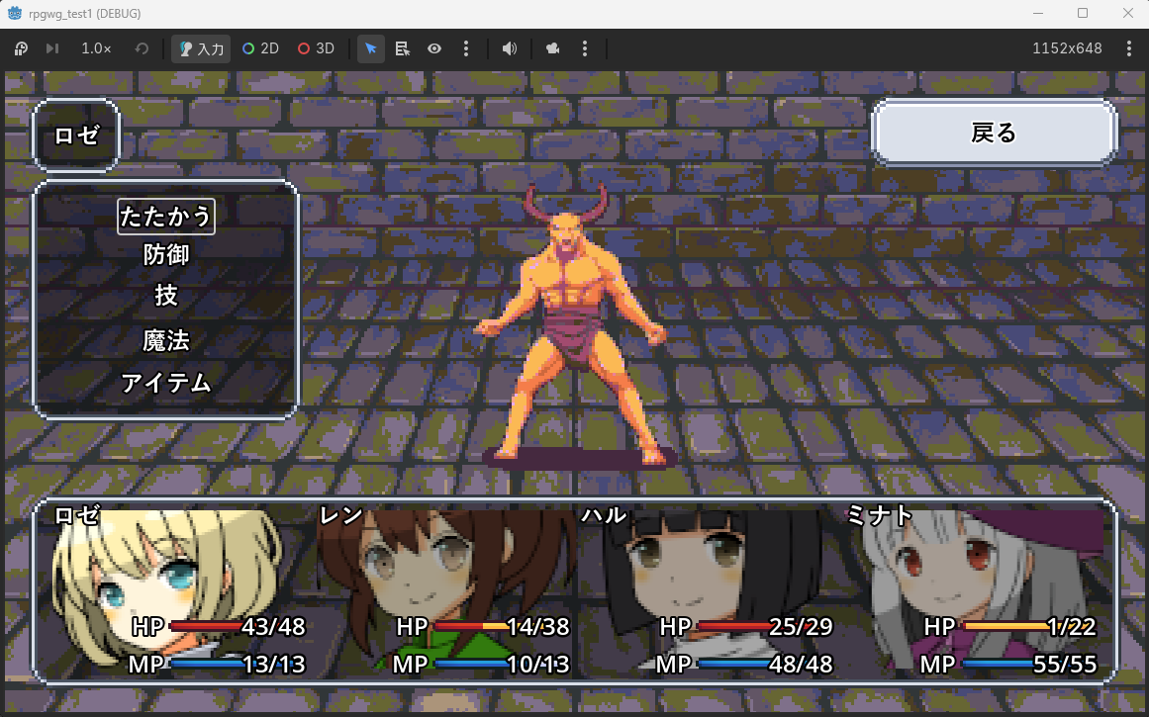The image size is (1149, 717).
Task: Click the camera override icon
Action: 552,48
